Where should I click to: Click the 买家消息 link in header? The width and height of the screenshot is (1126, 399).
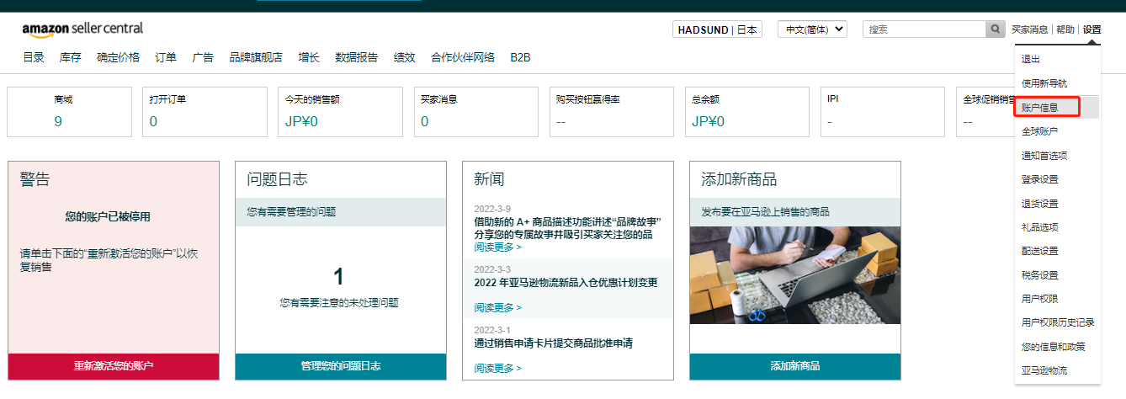1029,29
